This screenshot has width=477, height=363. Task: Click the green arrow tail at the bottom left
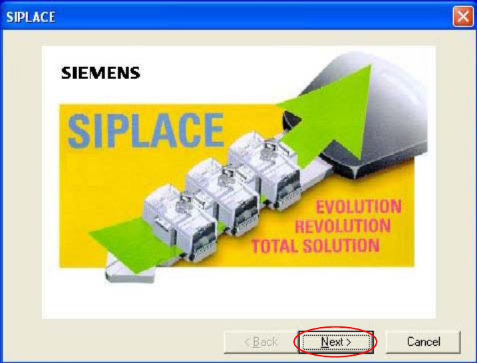click(x=134, y=243)
